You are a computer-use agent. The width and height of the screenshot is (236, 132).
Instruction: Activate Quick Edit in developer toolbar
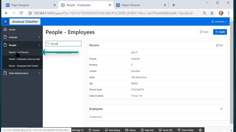[x=165, y=130]
